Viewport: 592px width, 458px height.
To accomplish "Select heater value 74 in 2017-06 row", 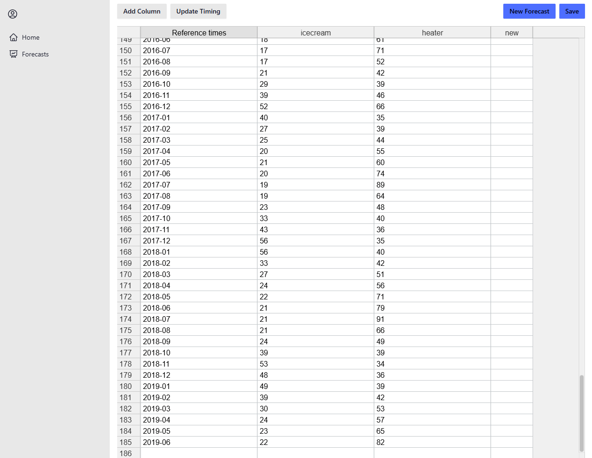I will click(432, 173).
